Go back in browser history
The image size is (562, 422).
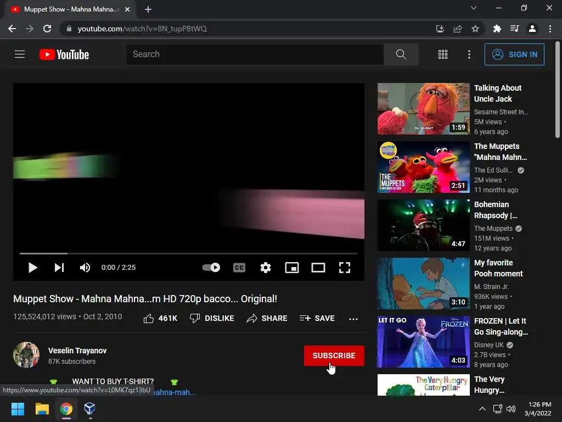tap(12, 29)
